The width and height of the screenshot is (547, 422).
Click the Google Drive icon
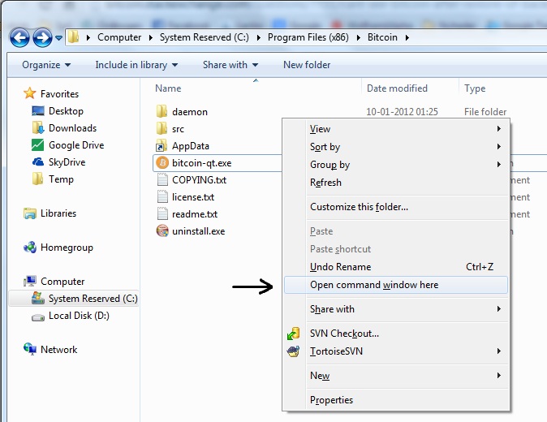coord(37,145)
